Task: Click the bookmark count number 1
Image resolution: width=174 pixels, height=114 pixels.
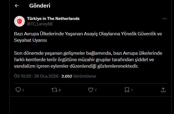Action: (x=132, y=90)
